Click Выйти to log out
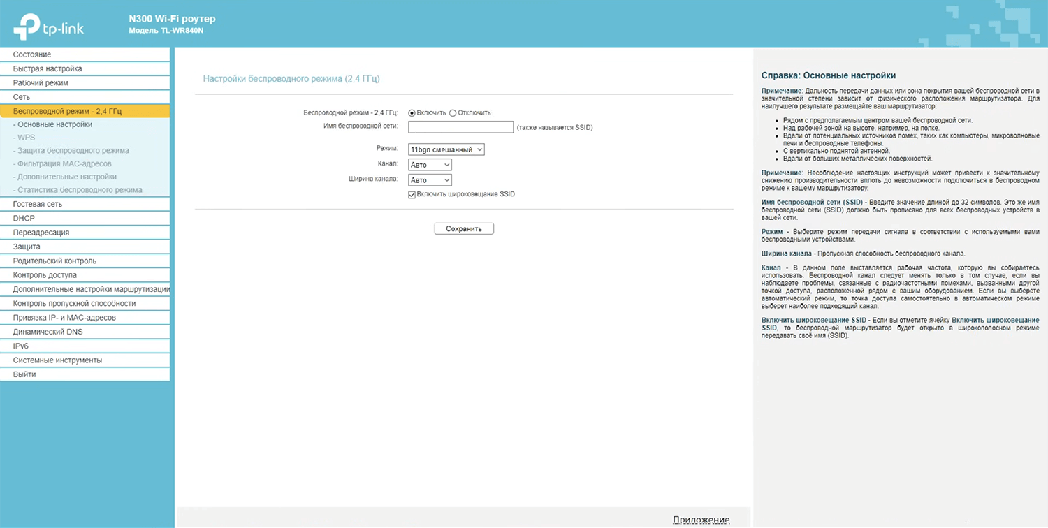The height and width of the screenshot is (528, 1048). 24,374
